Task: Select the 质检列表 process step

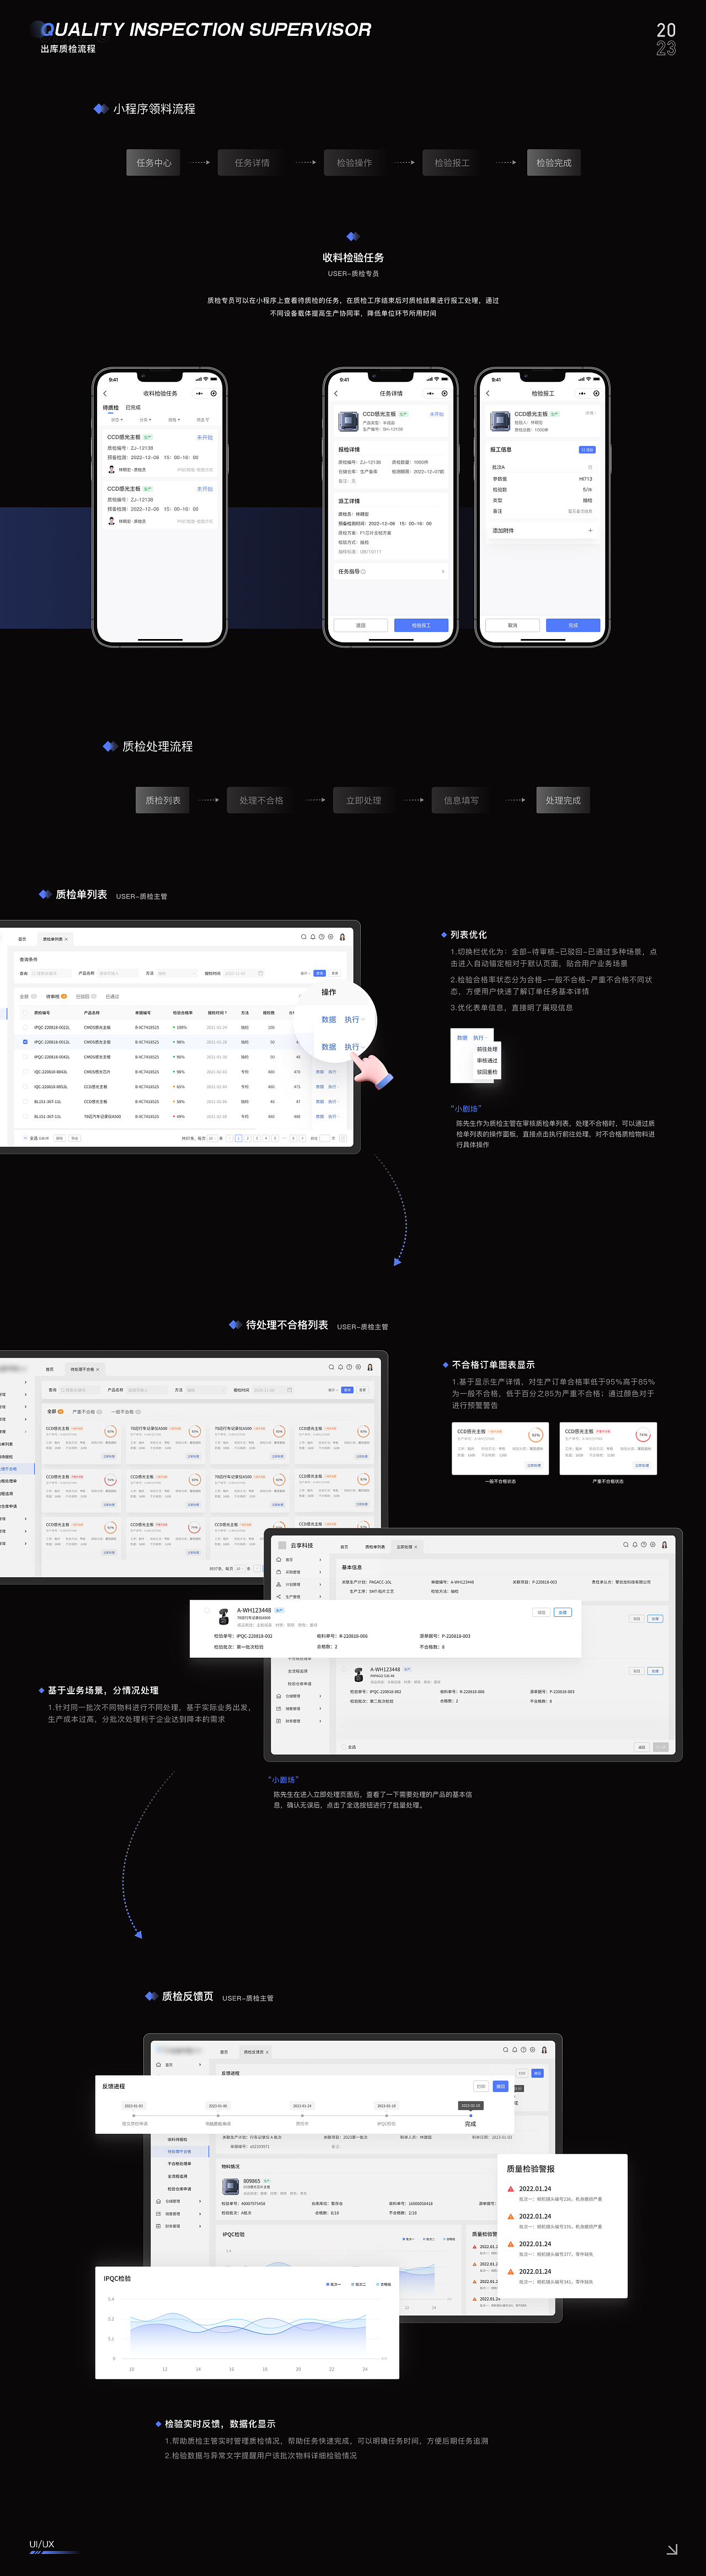Action: 163,800
